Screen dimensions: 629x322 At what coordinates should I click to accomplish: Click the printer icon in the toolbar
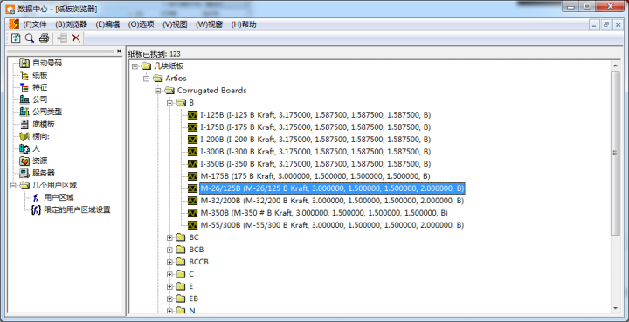pyautogui.click(x=45, y=38)
